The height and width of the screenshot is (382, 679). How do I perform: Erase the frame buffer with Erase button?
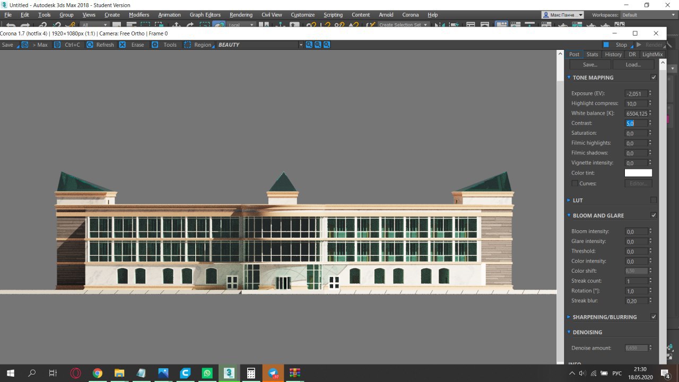click(132, 45)
